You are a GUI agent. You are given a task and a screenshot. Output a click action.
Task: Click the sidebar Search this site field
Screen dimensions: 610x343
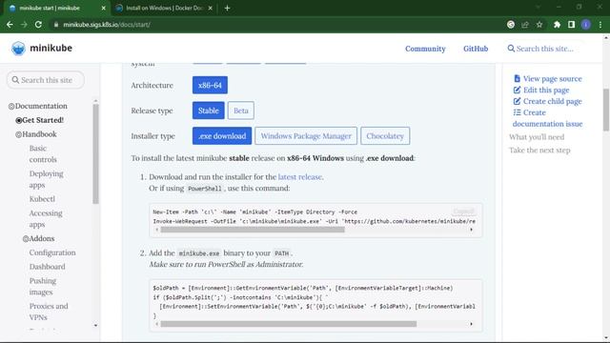pos(46,80)
